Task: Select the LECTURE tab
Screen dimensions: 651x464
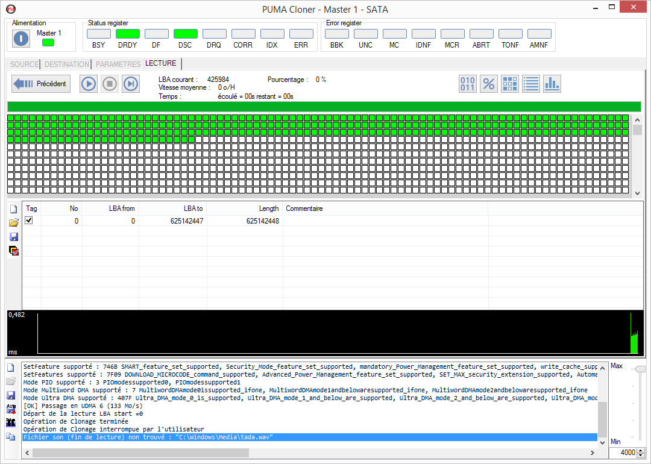Action: point(161,63)
